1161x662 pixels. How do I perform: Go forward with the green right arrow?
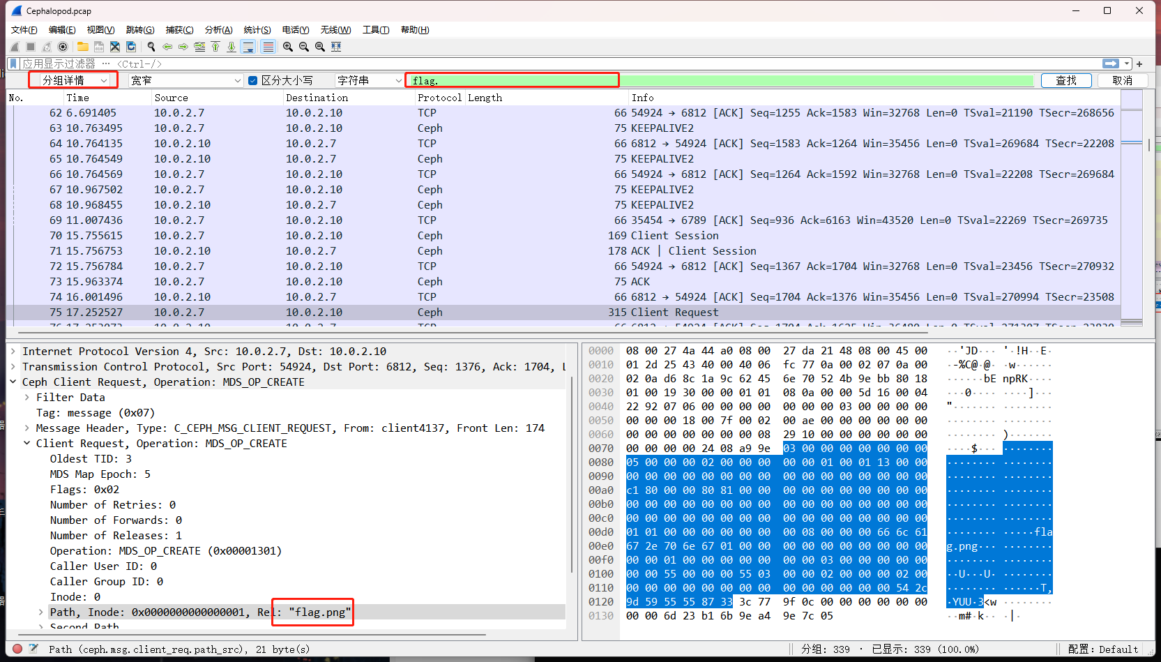pyautogui.click(x=183, y=47)
